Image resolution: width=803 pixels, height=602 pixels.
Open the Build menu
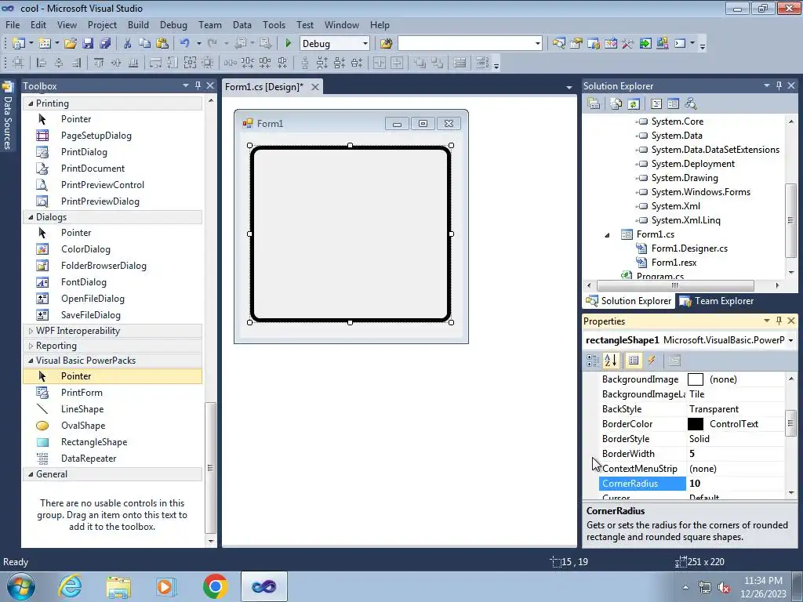pos(138,24)
